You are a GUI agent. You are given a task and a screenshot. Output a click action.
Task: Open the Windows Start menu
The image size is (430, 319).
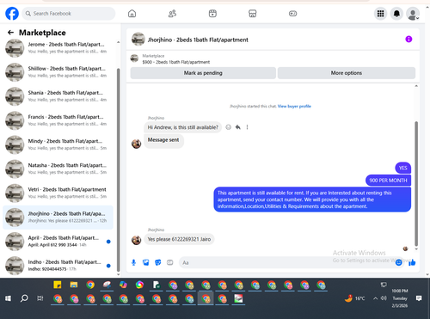tap(8, 298)
